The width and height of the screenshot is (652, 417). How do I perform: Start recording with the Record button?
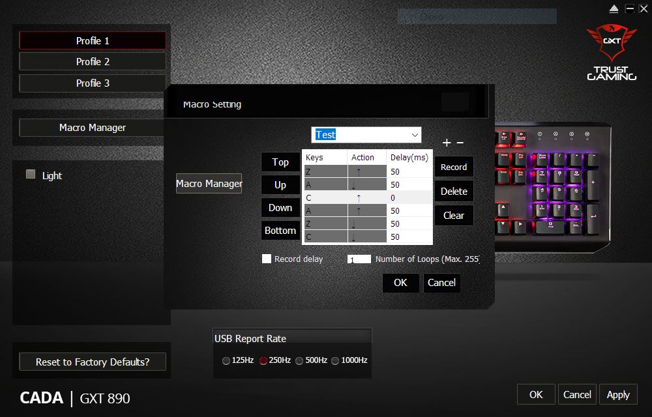pos(454,167)
